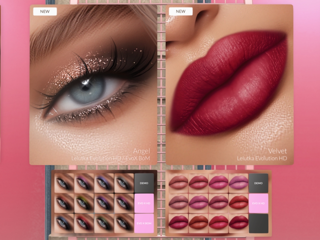
Task: Choose the EVO X BOM eyeshadow option
Action: [x=144, y=223]
